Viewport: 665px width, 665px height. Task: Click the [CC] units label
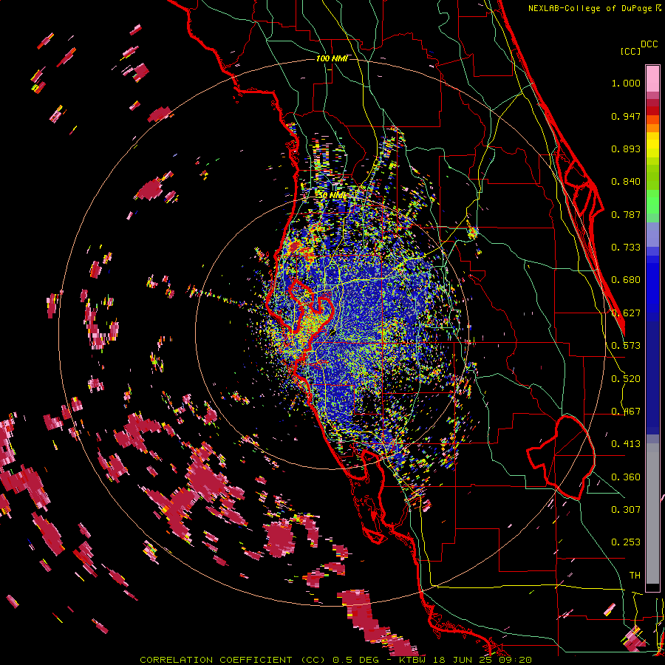click(630, 51)
